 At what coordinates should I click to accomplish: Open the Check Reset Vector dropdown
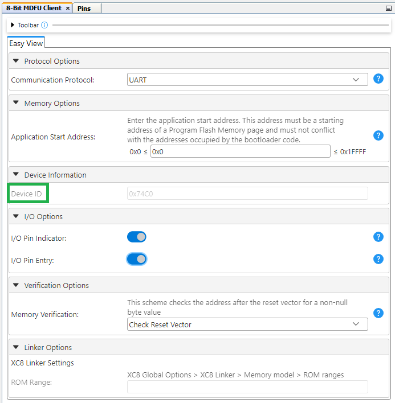247,324
